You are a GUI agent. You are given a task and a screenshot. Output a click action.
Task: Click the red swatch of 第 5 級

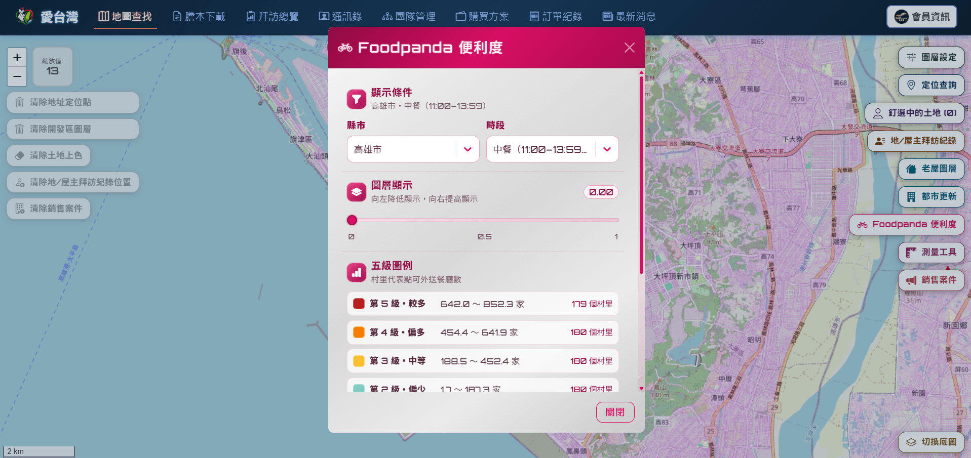click(359, 304)
